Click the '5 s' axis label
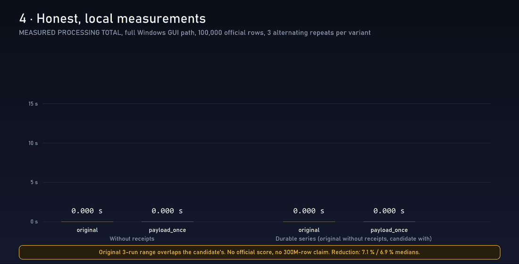519x264 pixels. tap(34, 182)
